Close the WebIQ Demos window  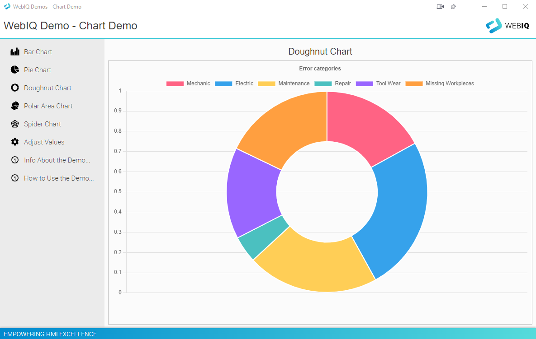(x=526, y=6)
